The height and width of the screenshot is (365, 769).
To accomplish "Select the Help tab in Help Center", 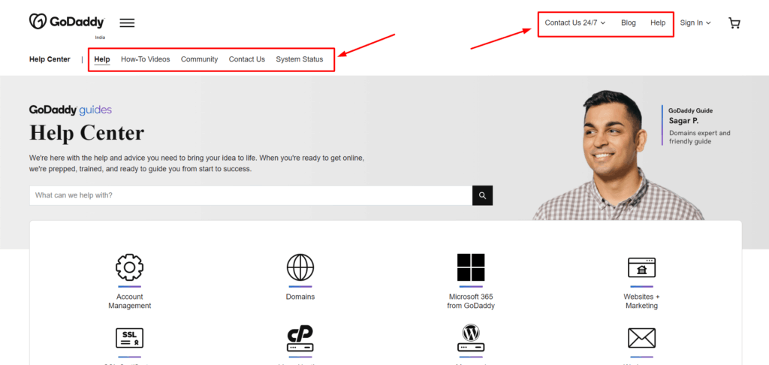I will click(102, 59).
